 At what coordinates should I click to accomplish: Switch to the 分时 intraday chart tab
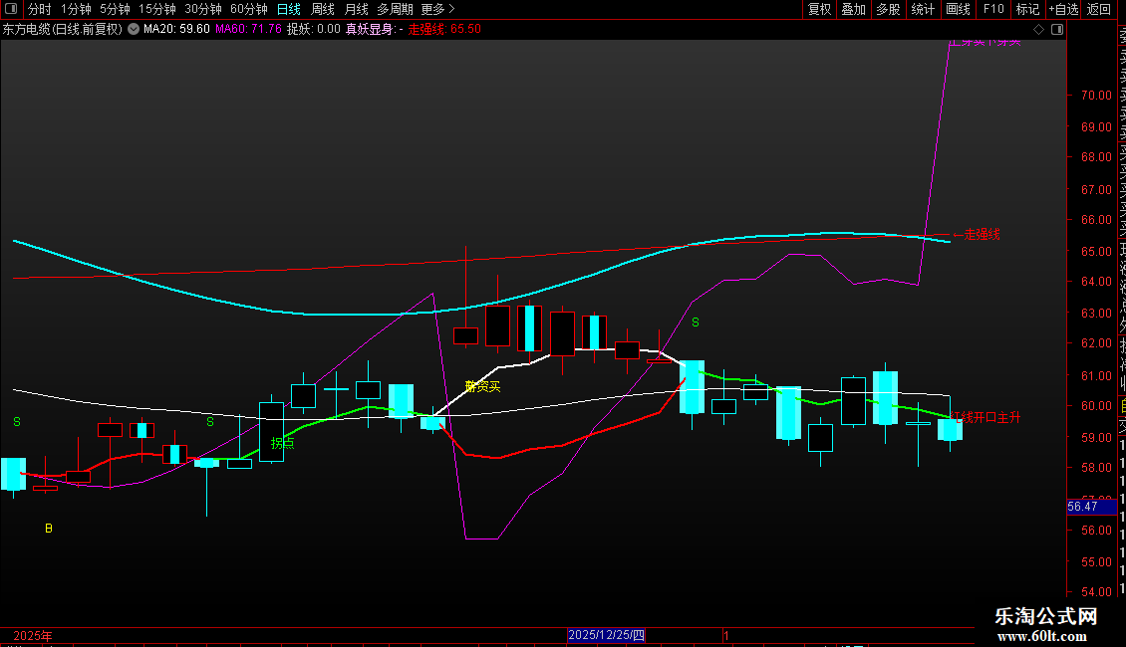[x=40, y=9]
